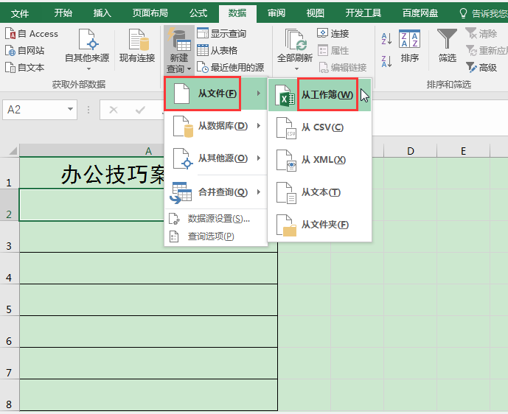Viewport: 508px width, 414px height.
Task: Choose 从 CSV(C) in submenu
Action: pos(319,127)
